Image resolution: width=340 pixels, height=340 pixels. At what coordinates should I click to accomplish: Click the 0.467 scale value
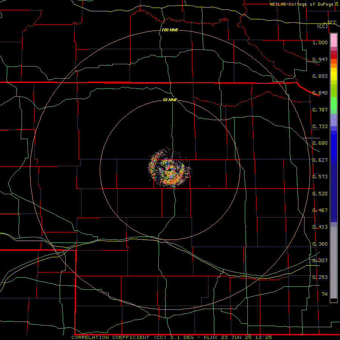coord(320,210)
